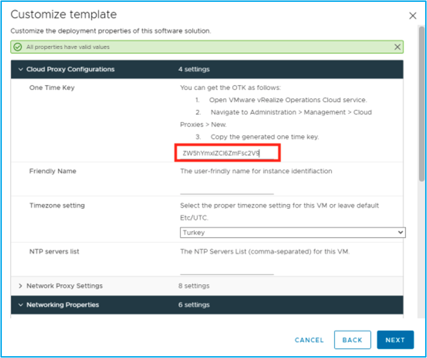
Task: Click the NTP servers list field
Action: 226,269
